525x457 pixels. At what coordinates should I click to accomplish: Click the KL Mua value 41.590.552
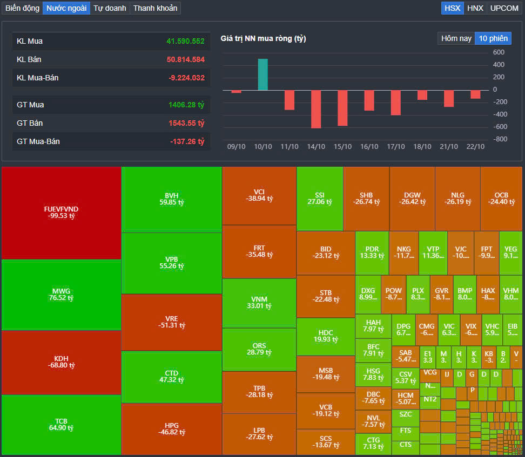point(185,41)
